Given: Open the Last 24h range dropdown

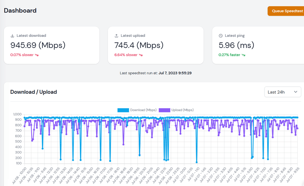Looking at the screenshot, I should click(x=283, y=92).
